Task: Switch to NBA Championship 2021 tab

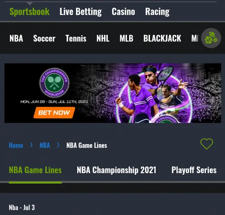Action: (x=117, y=170)
